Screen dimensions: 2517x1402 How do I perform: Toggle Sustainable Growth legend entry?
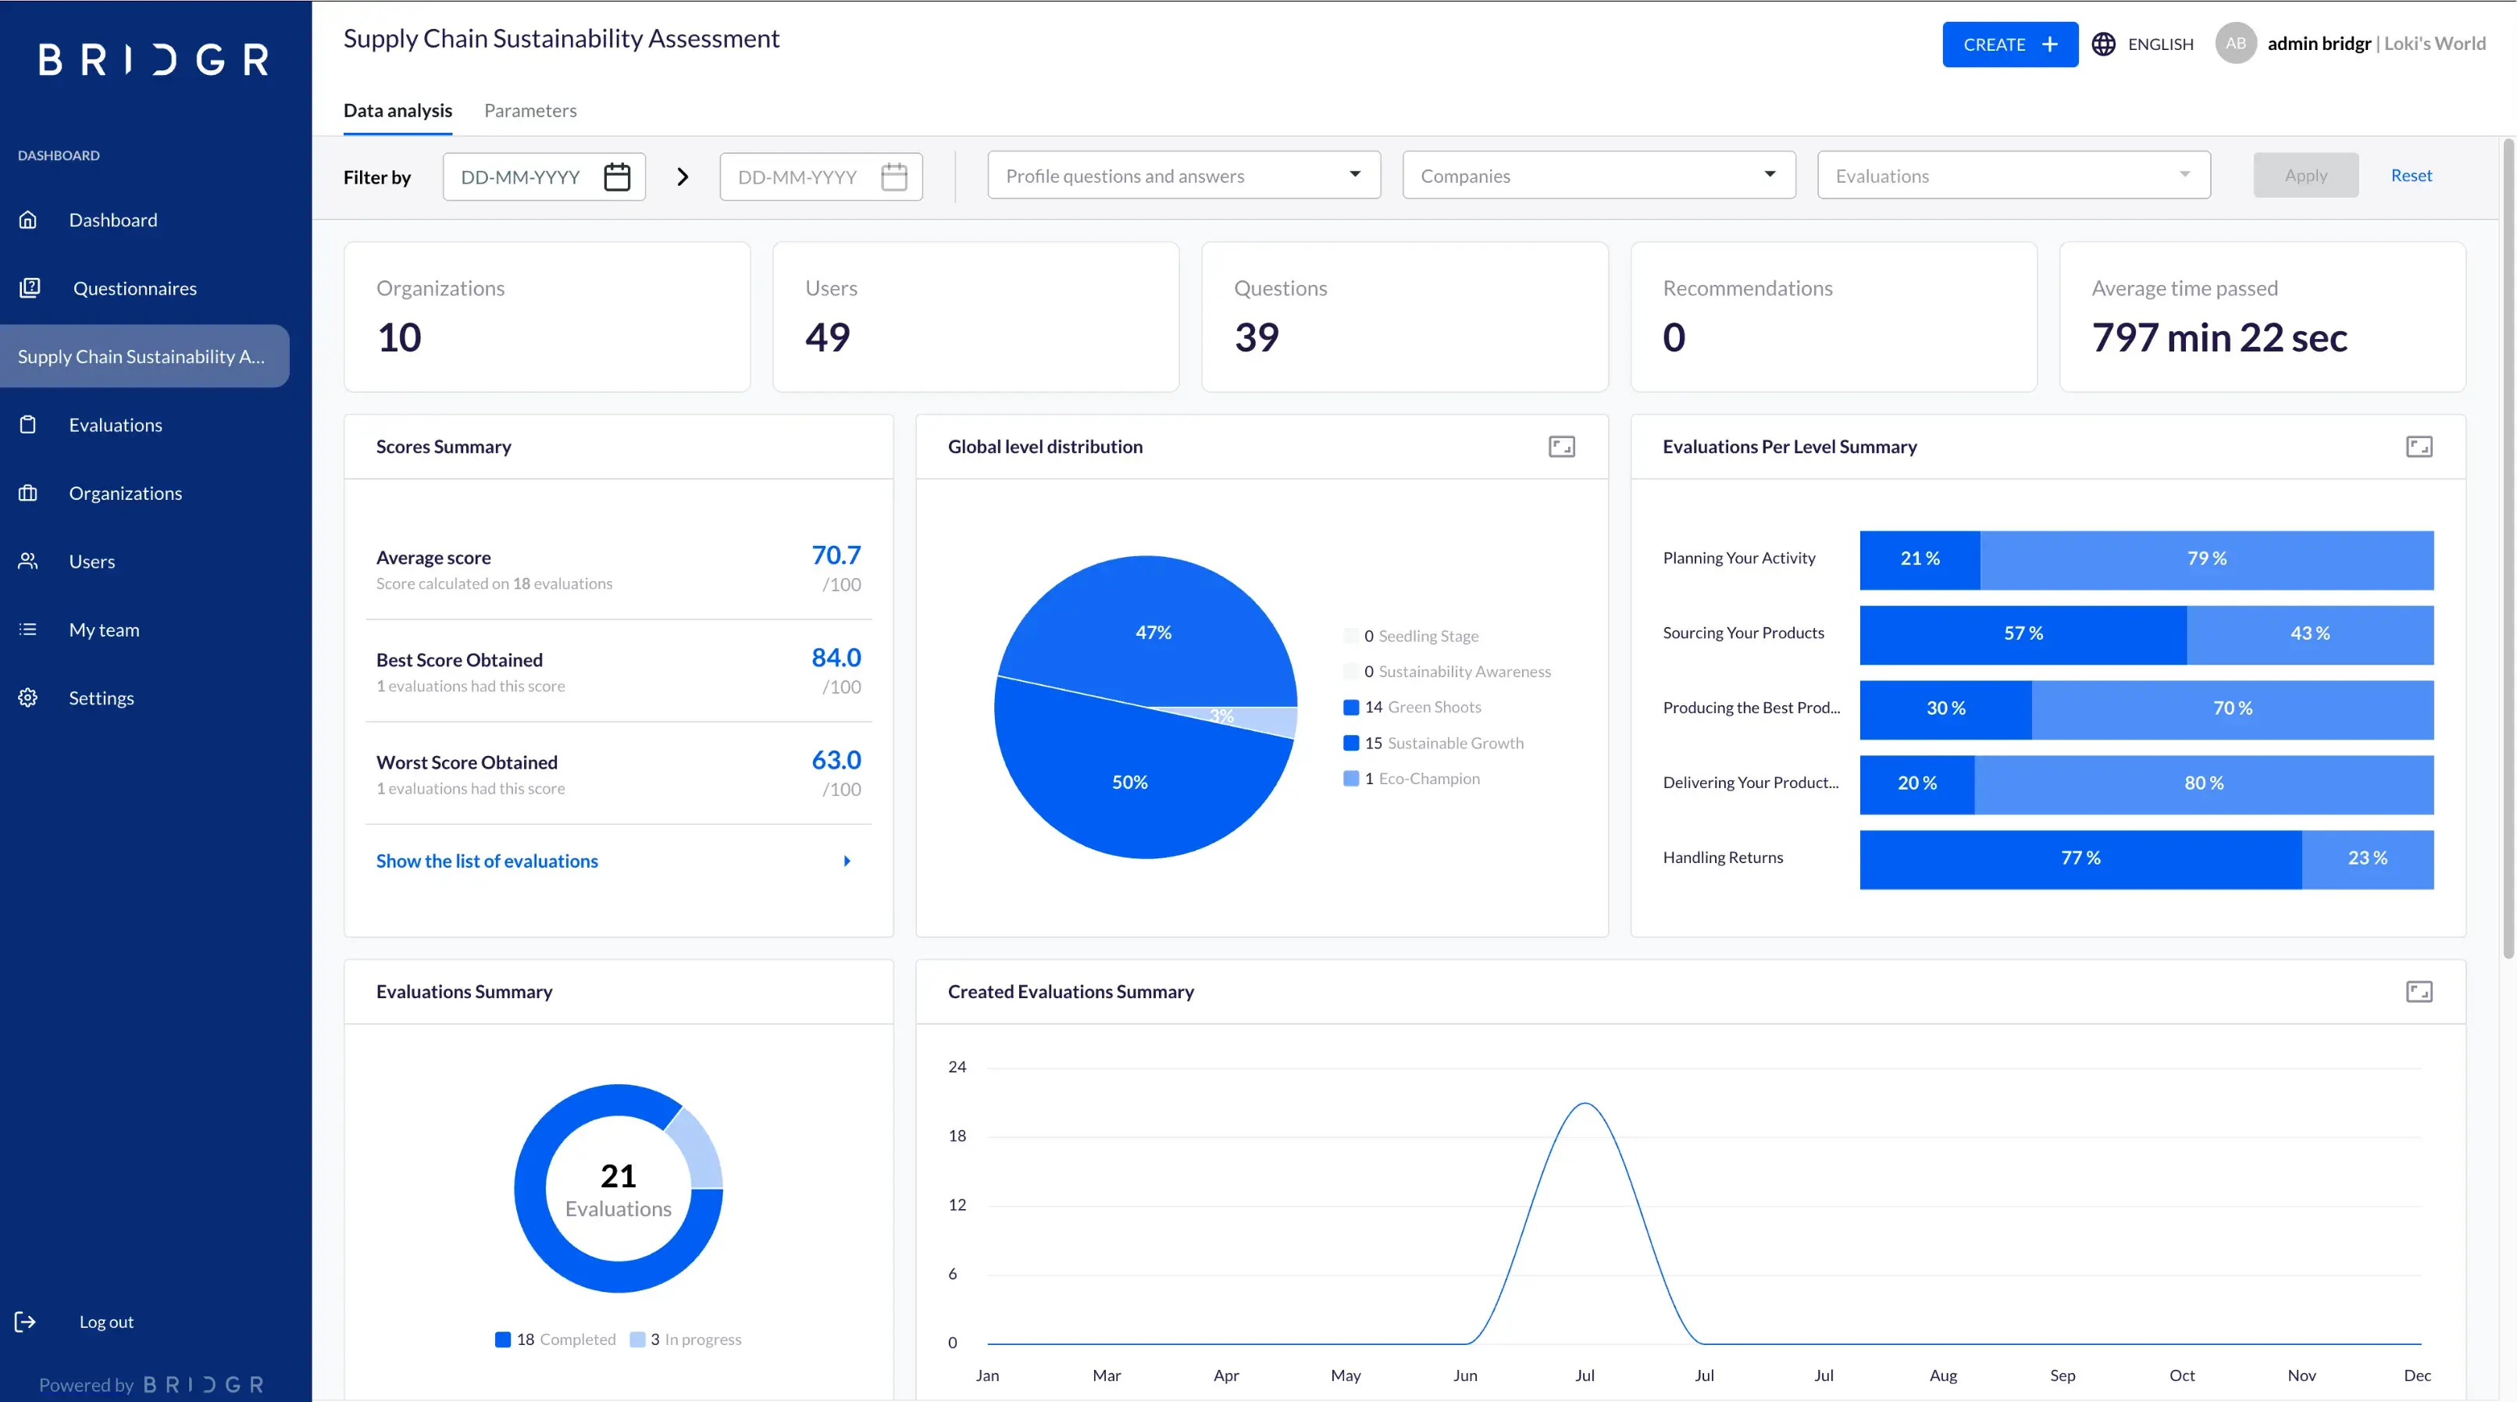(1433, 743)
